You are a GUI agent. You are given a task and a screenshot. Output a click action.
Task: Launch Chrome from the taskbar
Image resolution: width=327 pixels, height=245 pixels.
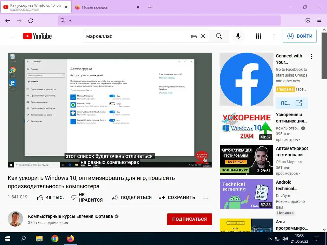point(55,239)
